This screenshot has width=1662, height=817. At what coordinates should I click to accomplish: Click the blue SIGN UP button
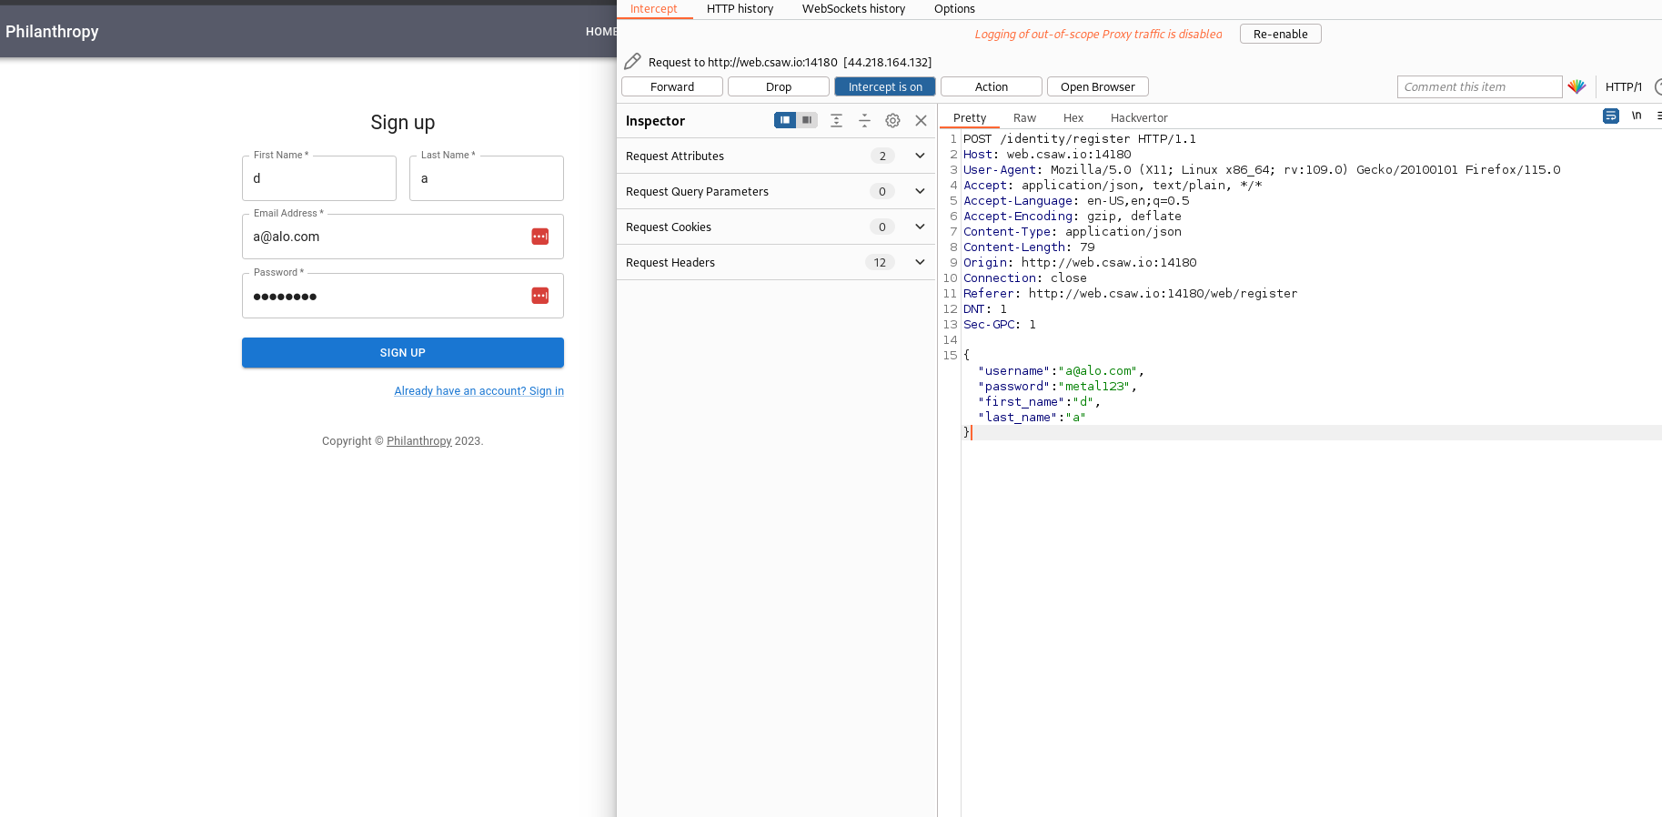(x=403, y=353)
